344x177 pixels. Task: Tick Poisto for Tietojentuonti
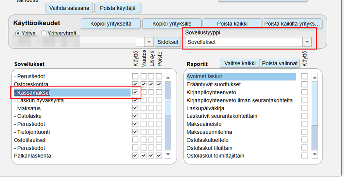(159, 132)
